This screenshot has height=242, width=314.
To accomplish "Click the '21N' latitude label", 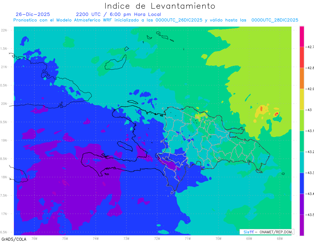I will pyautogui.click(x=4, y=67).
